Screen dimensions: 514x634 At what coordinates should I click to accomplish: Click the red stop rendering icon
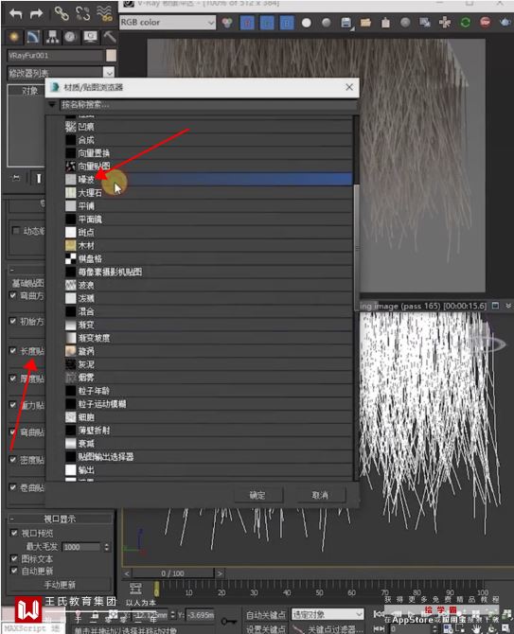click(x=485, y=23)
